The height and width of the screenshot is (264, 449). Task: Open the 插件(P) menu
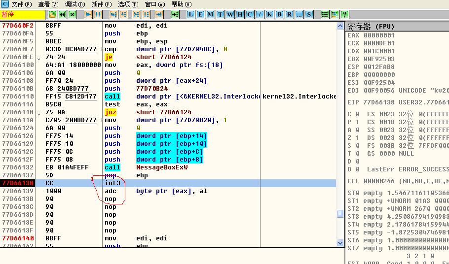click(x=101, y=4)
